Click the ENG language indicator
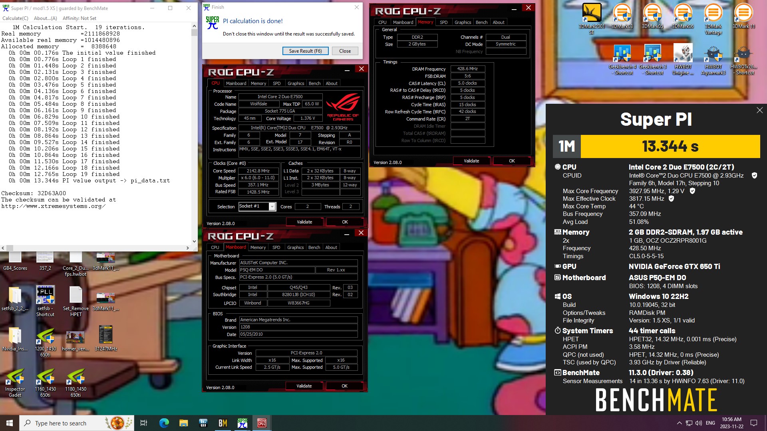The image size is (767, 431). point(710,423)
